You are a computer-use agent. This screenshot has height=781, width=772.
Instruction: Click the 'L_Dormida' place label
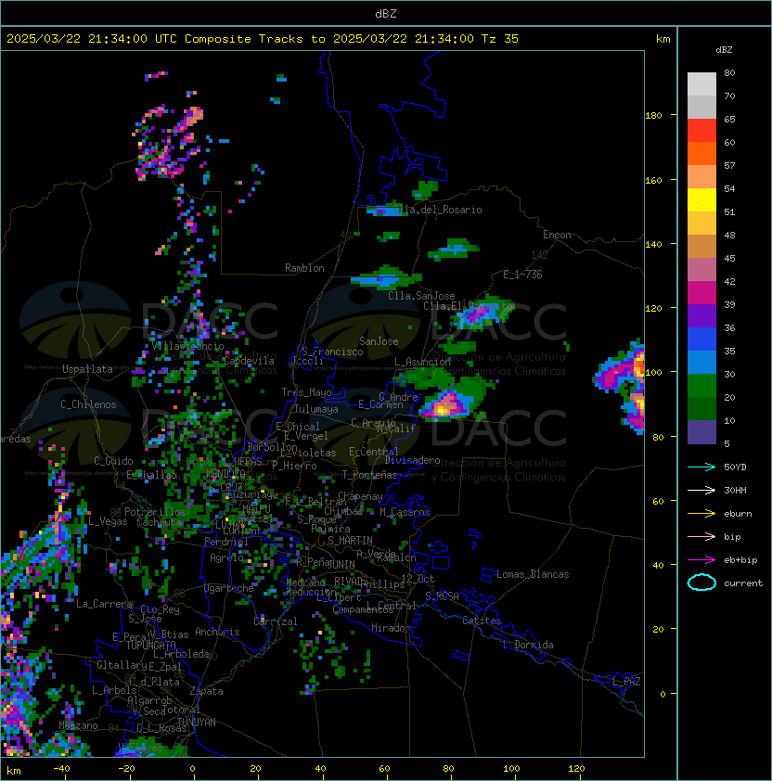[528, 645]
